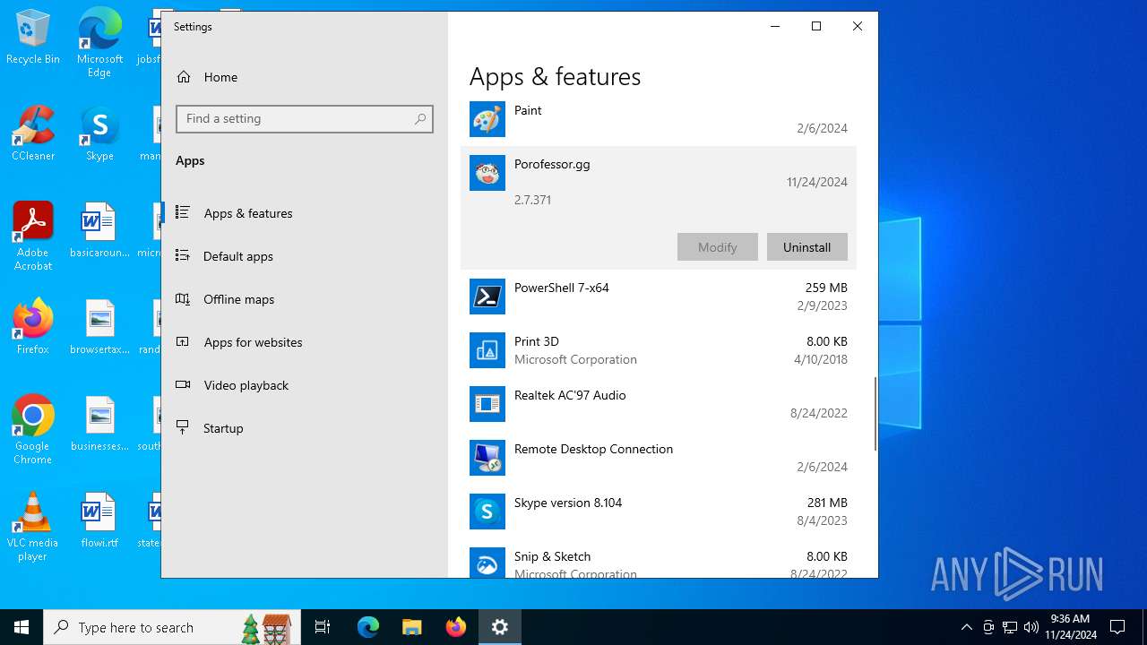Click the Snip & Sketch app icon

pyautogui.click(x=487, y=563)
